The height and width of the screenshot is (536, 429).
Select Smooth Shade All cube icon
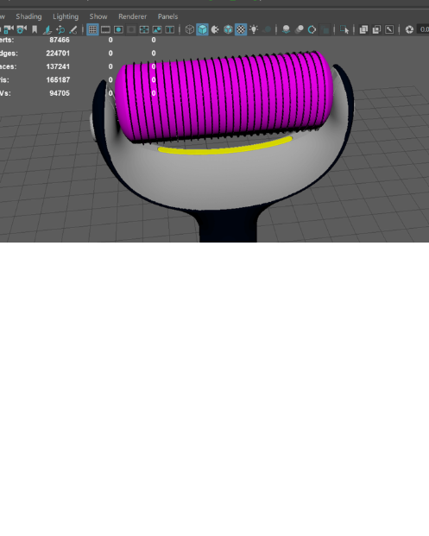[202, 29]
